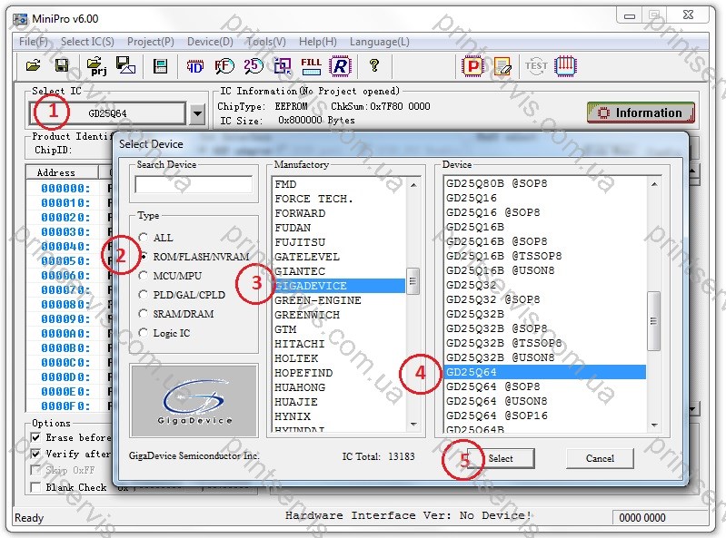Click the RF chip toolbar icon
Image resolution: width=726 pixels, height=538 pixels.
pos(224,66)
